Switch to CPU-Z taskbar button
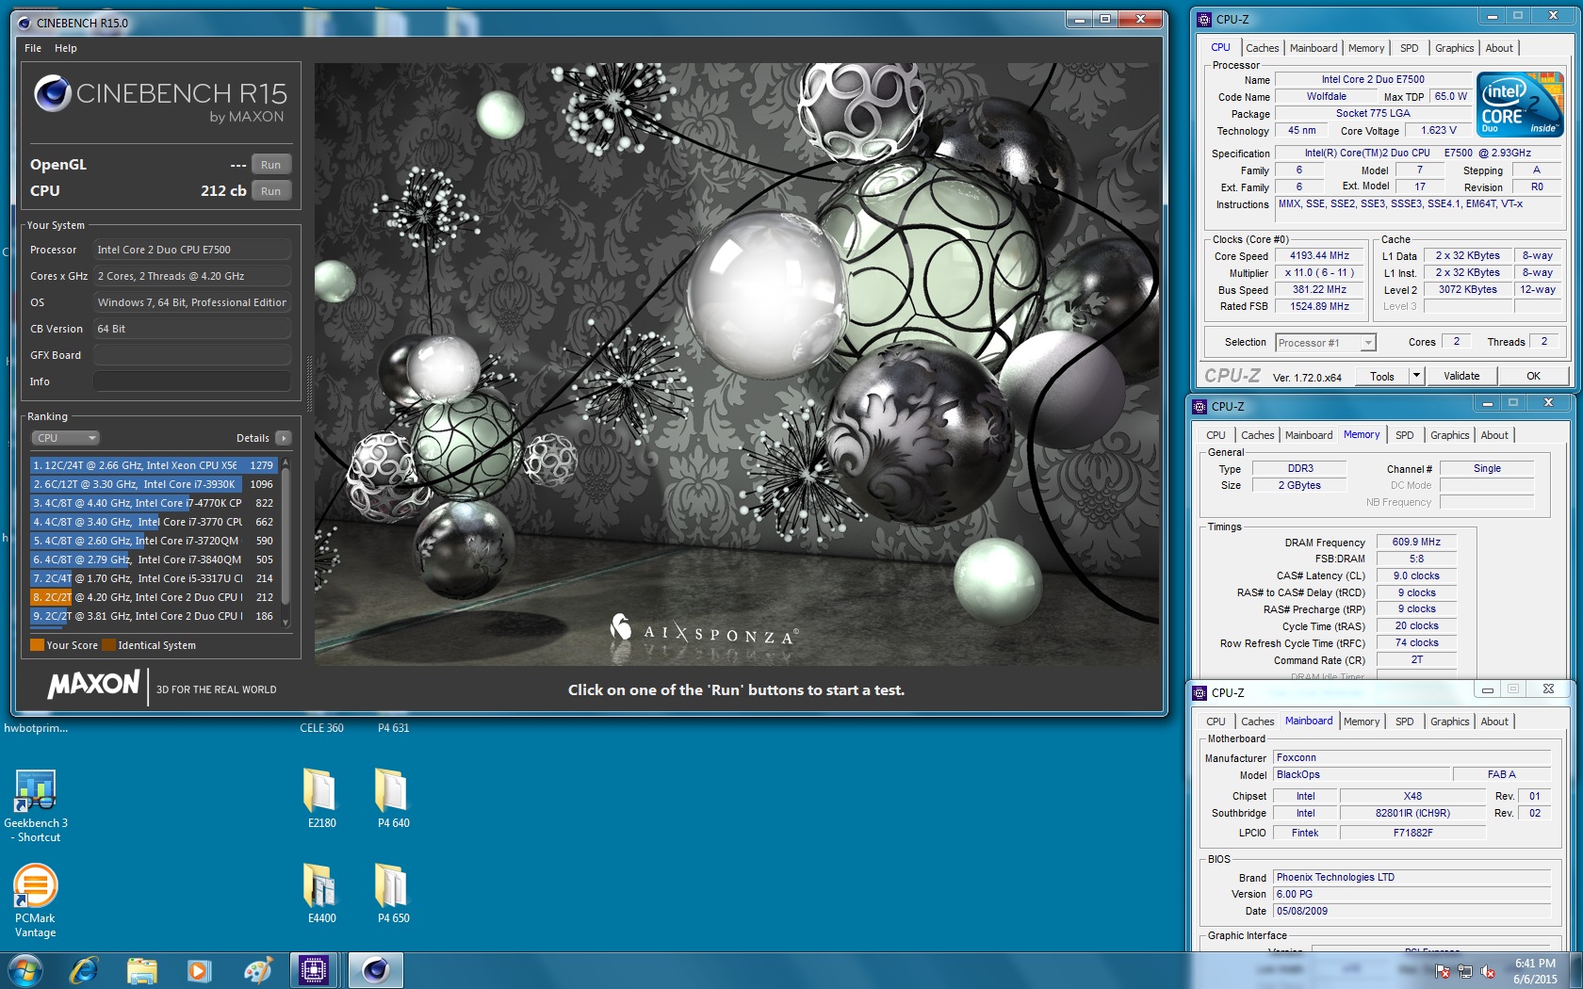This screenshot has height=989, width=1583. (x=314, y=970)
